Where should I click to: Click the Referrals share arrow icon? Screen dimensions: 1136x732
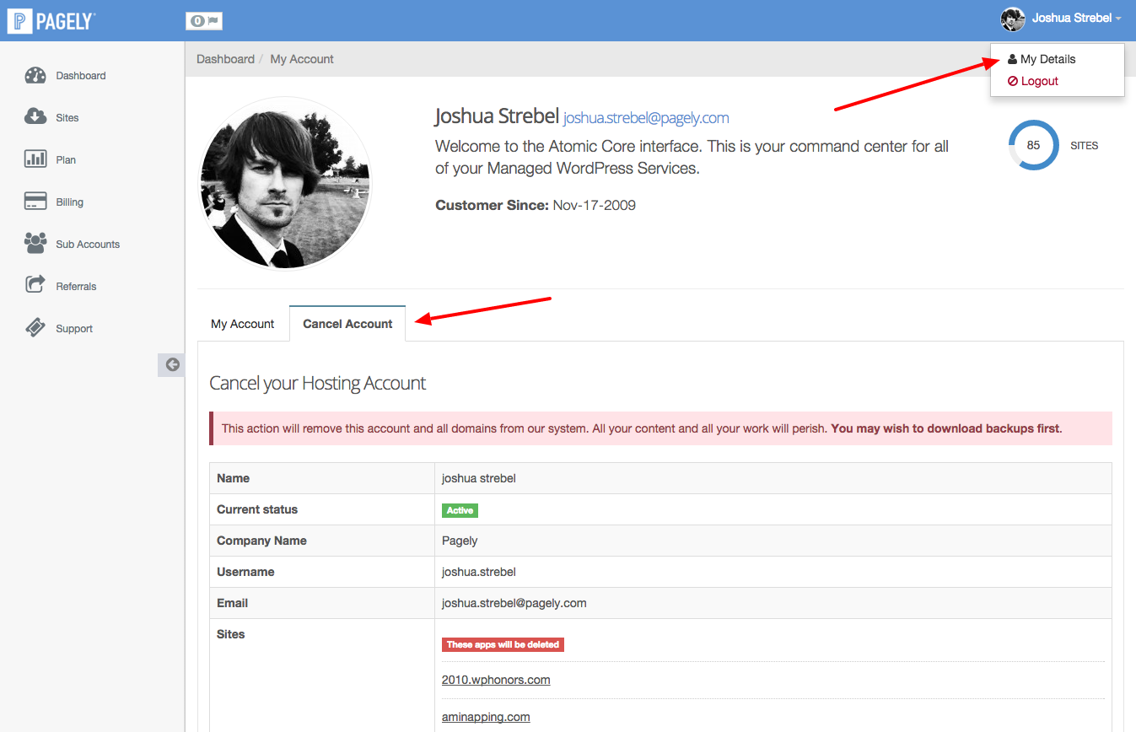coord(35,286)
